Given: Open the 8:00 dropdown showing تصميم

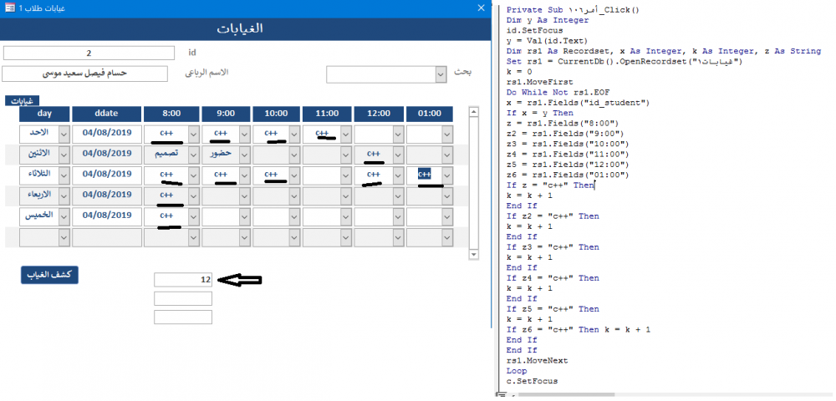Looking at the screenshot, I should (193, 155).
